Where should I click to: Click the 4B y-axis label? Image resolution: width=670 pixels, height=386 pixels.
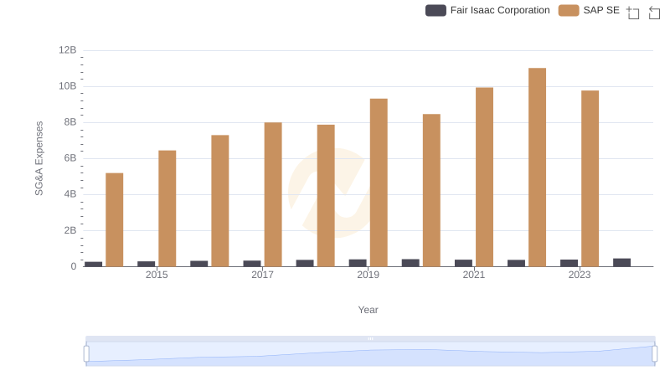click(70, 194)
